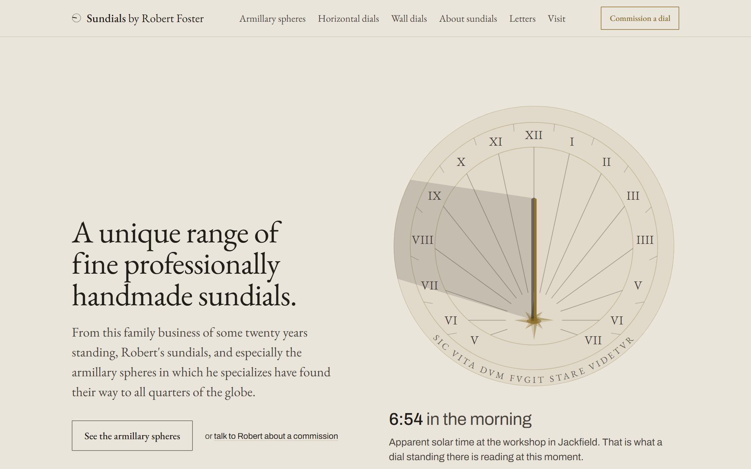The height and width of the screenshot is (469, 751).
Task: Click the III numeral on the dial
Action: [x=633, y=196]
